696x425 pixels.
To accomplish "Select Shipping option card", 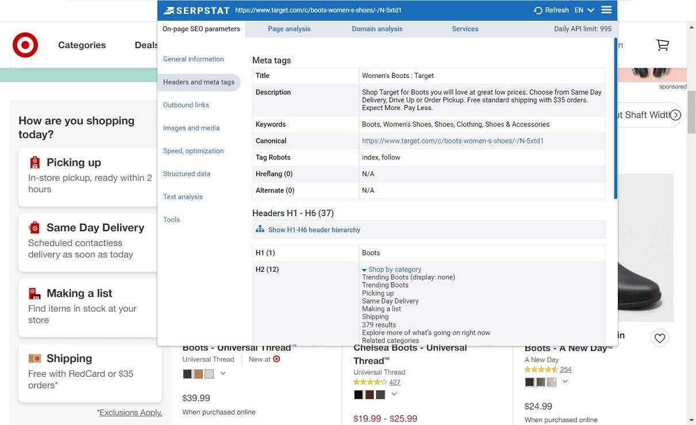I will (x=90, y=373).
